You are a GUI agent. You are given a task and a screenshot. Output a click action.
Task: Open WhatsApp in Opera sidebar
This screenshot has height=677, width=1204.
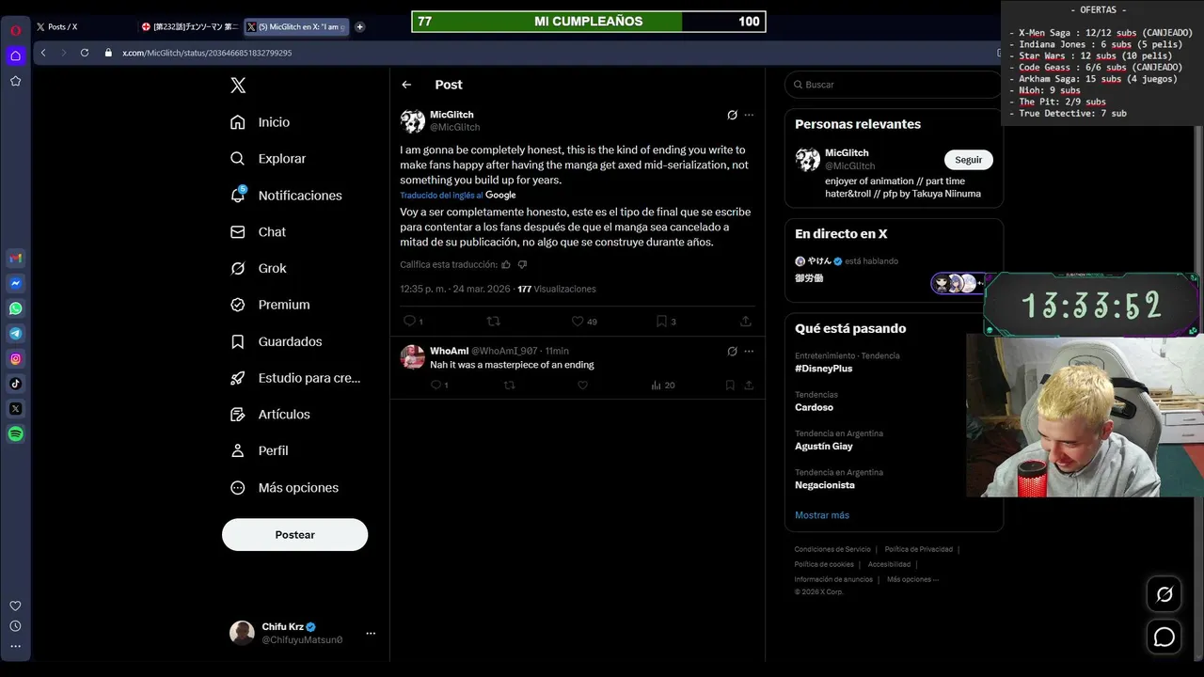(x=16, y=308)
